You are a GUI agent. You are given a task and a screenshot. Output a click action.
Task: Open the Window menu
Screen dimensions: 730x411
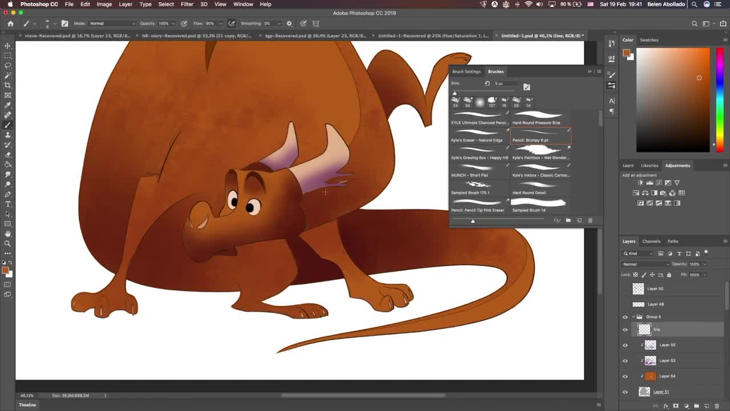point(243,4)
